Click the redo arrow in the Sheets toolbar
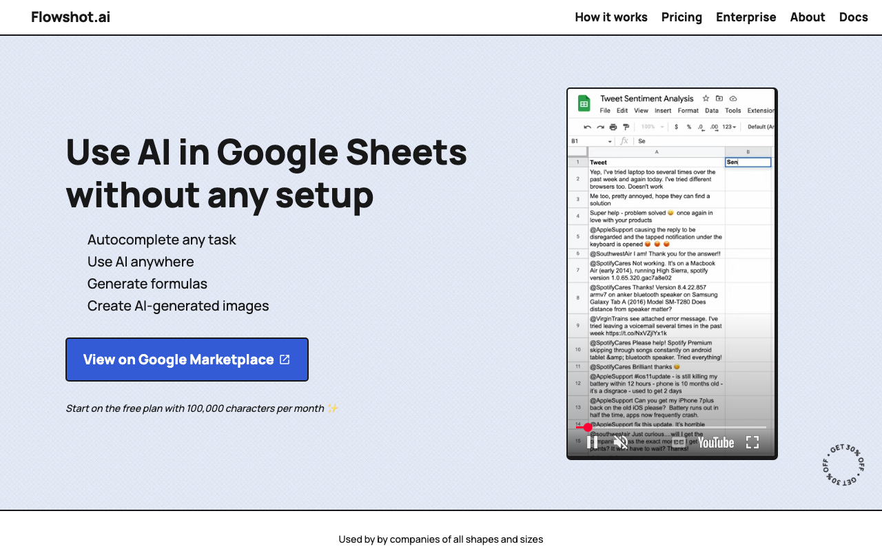This screenshot has width=882, height=551. [600, 127]
